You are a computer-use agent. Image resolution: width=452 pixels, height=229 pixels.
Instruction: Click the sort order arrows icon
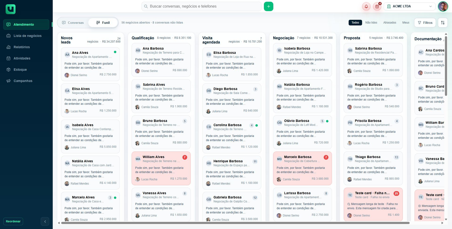tap(443, 23)
